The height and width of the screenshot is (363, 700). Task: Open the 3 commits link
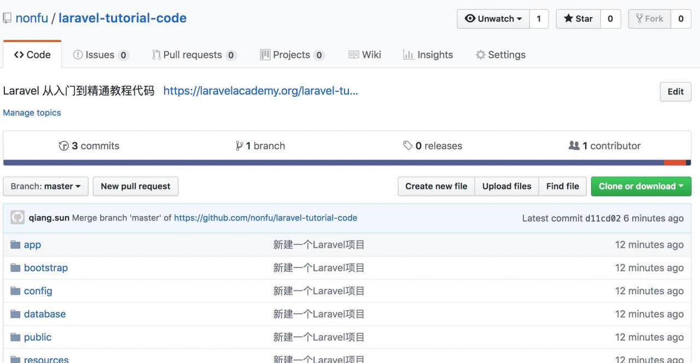click(89, 146)
